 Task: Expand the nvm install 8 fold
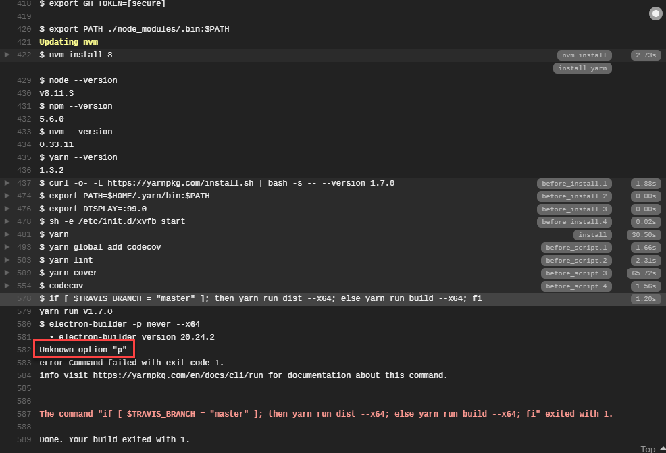pyautogui.click(x=7, y=55)
